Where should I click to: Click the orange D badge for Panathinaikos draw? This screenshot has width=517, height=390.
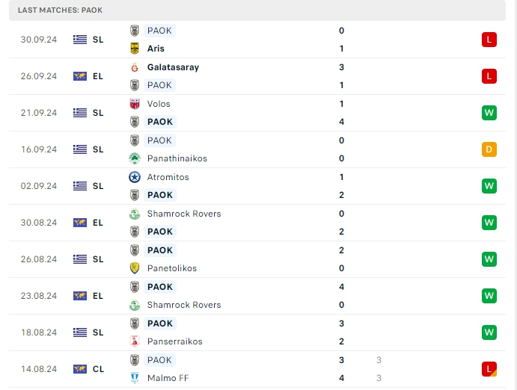(x=489, y=149)
